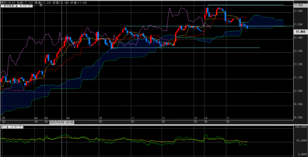Click the 17,000 level on price axis

pos(299,91)
